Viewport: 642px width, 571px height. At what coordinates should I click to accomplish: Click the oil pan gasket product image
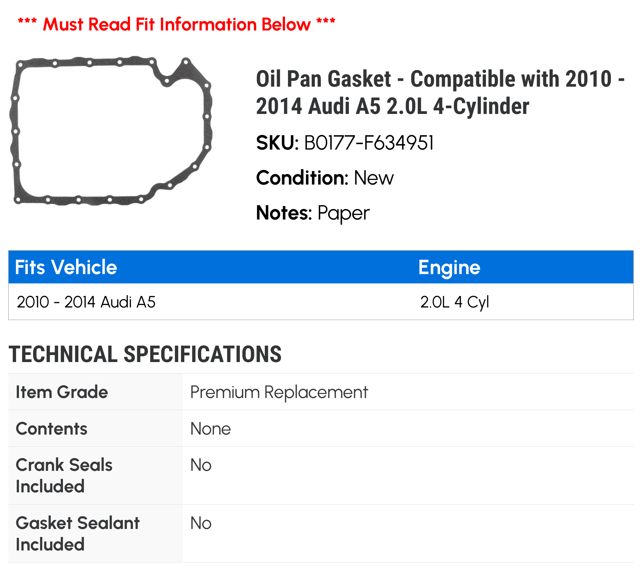pyautogui.click(x=111, y=131)
